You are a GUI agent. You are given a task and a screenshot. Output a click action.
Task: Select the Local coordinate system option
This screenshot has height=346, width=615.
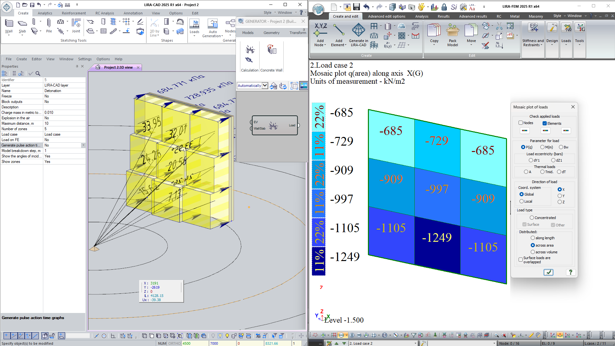521,201
